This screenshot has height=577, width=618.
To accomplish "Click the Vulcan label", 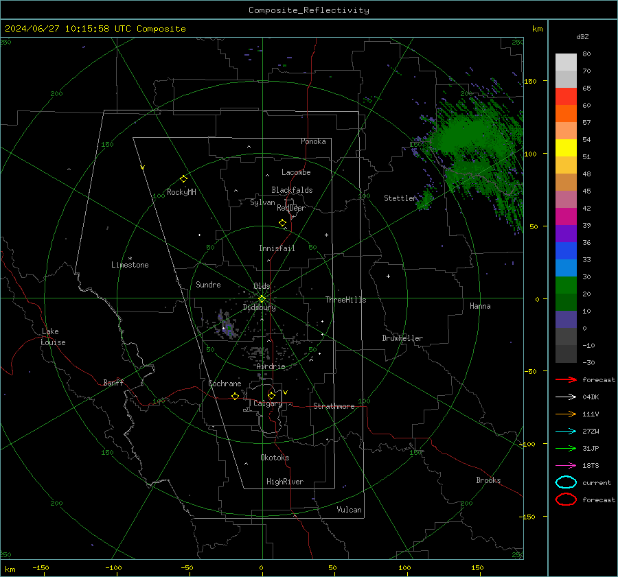I will [x=349, y=510].
